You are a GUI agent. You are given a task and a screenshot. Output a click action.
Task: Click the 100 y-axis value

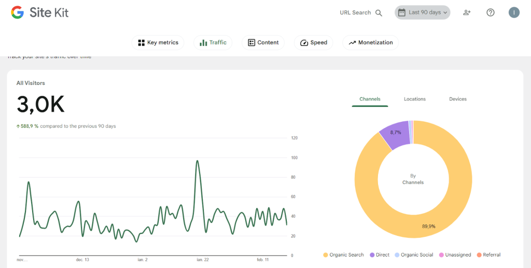pos(295,158)
